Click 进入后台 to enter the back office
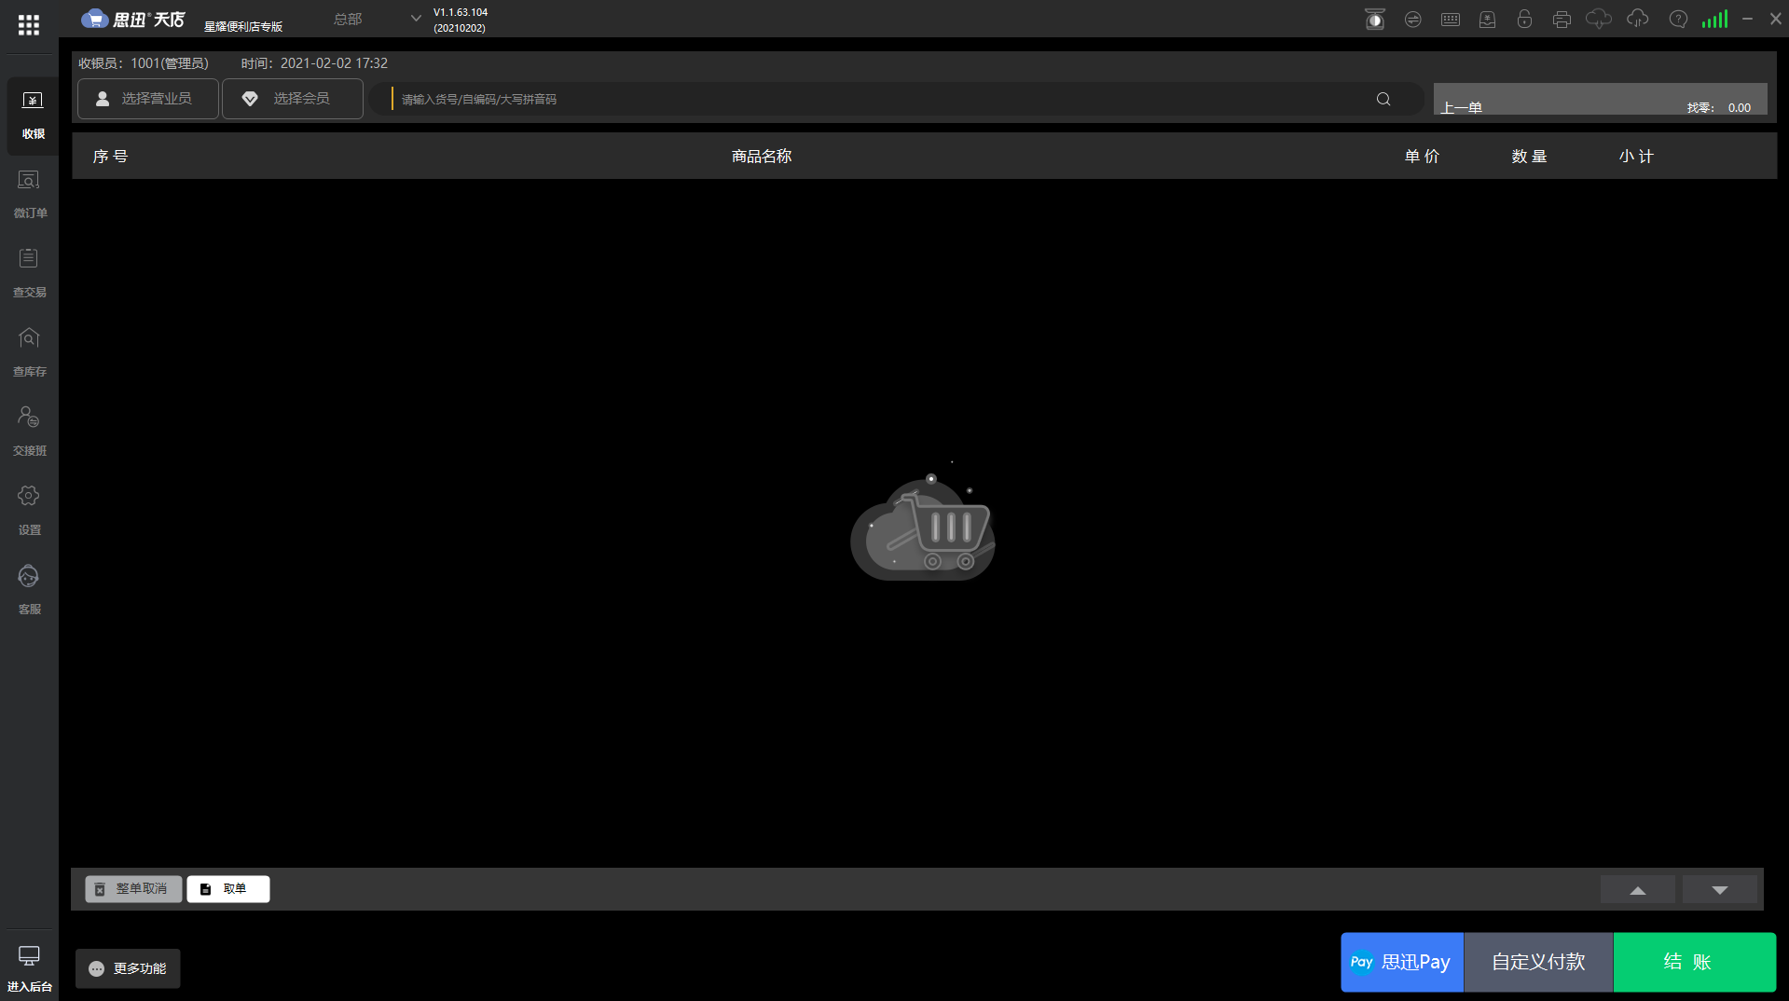The image size is (1789, 1001). coord(29,969)
